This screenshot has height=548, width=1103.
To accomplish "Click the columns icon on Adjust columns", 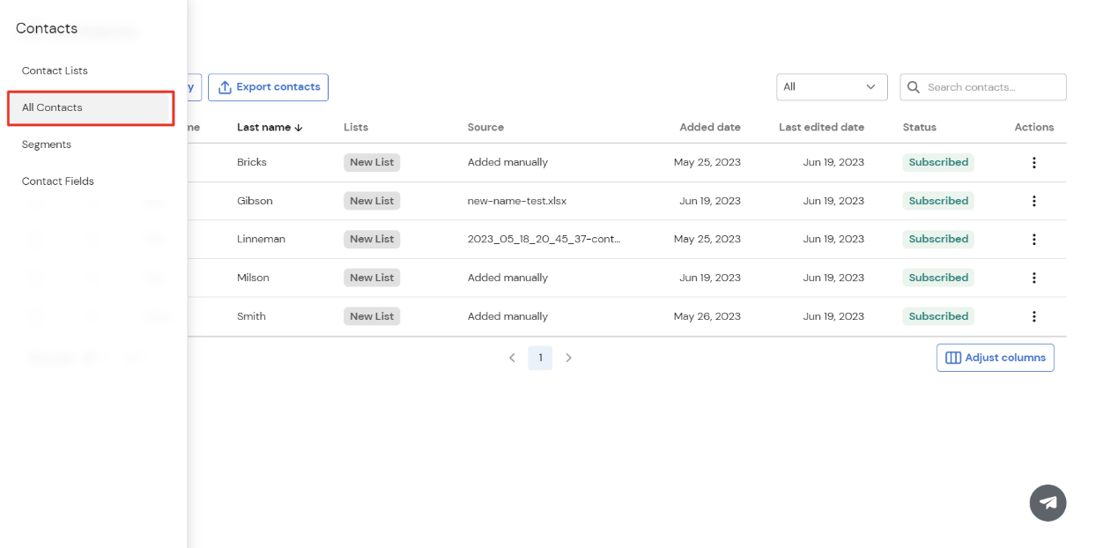I will click(x=954, y=357).
